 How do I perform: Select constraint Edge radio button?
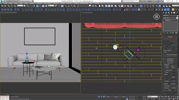170,66
